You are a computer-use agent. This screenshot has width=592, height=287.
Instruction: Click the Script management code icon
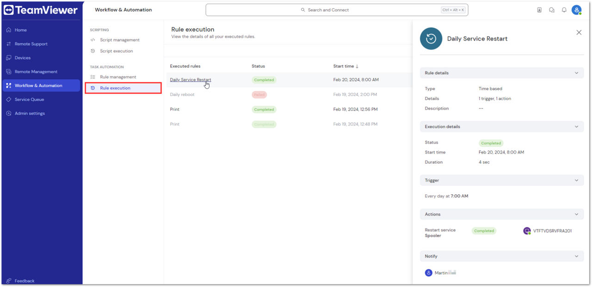(93, 40)
